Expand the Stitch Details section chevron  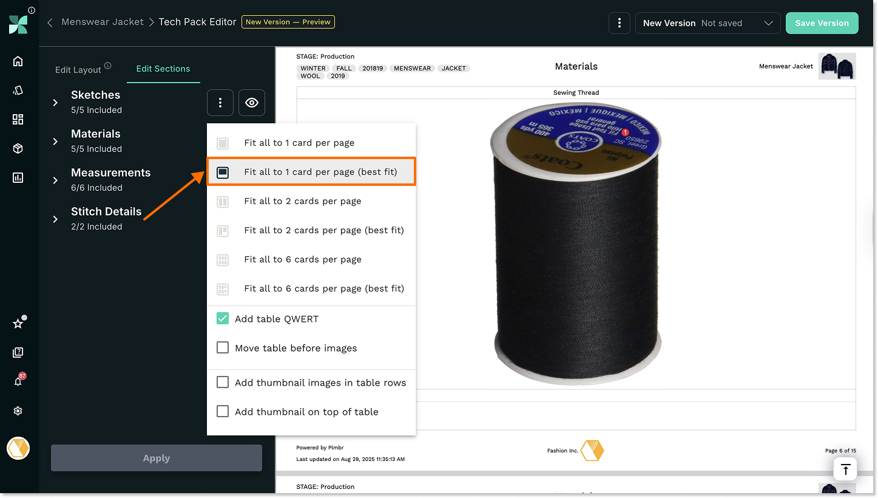click(x=55, y=219)
